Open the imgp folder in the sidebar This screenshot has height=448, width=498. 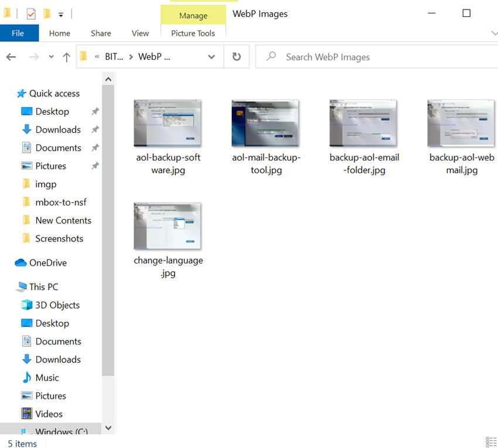pyautogui.click(x=46, y=184)
